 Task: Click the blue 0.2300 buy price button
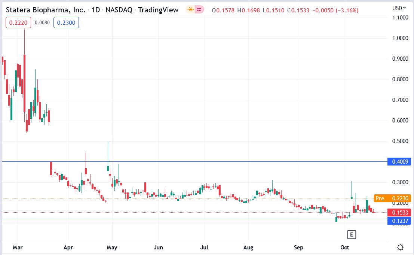coord(66,22)
